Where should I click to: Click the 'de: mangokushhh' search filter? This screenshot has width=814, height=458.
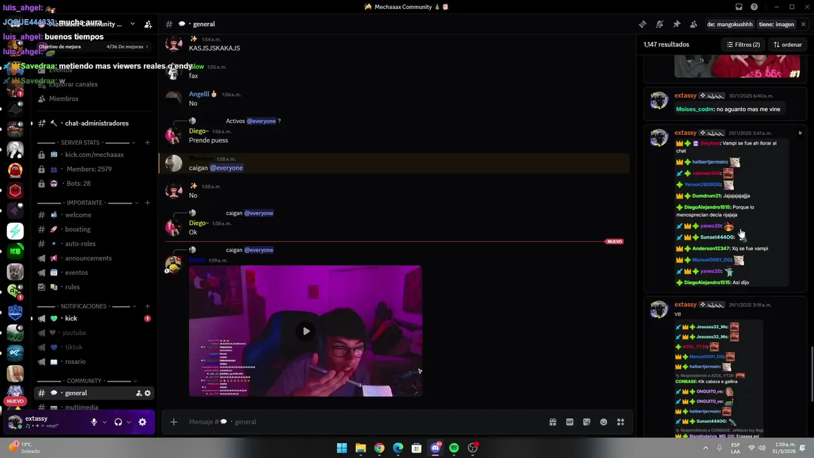point(730,24)
